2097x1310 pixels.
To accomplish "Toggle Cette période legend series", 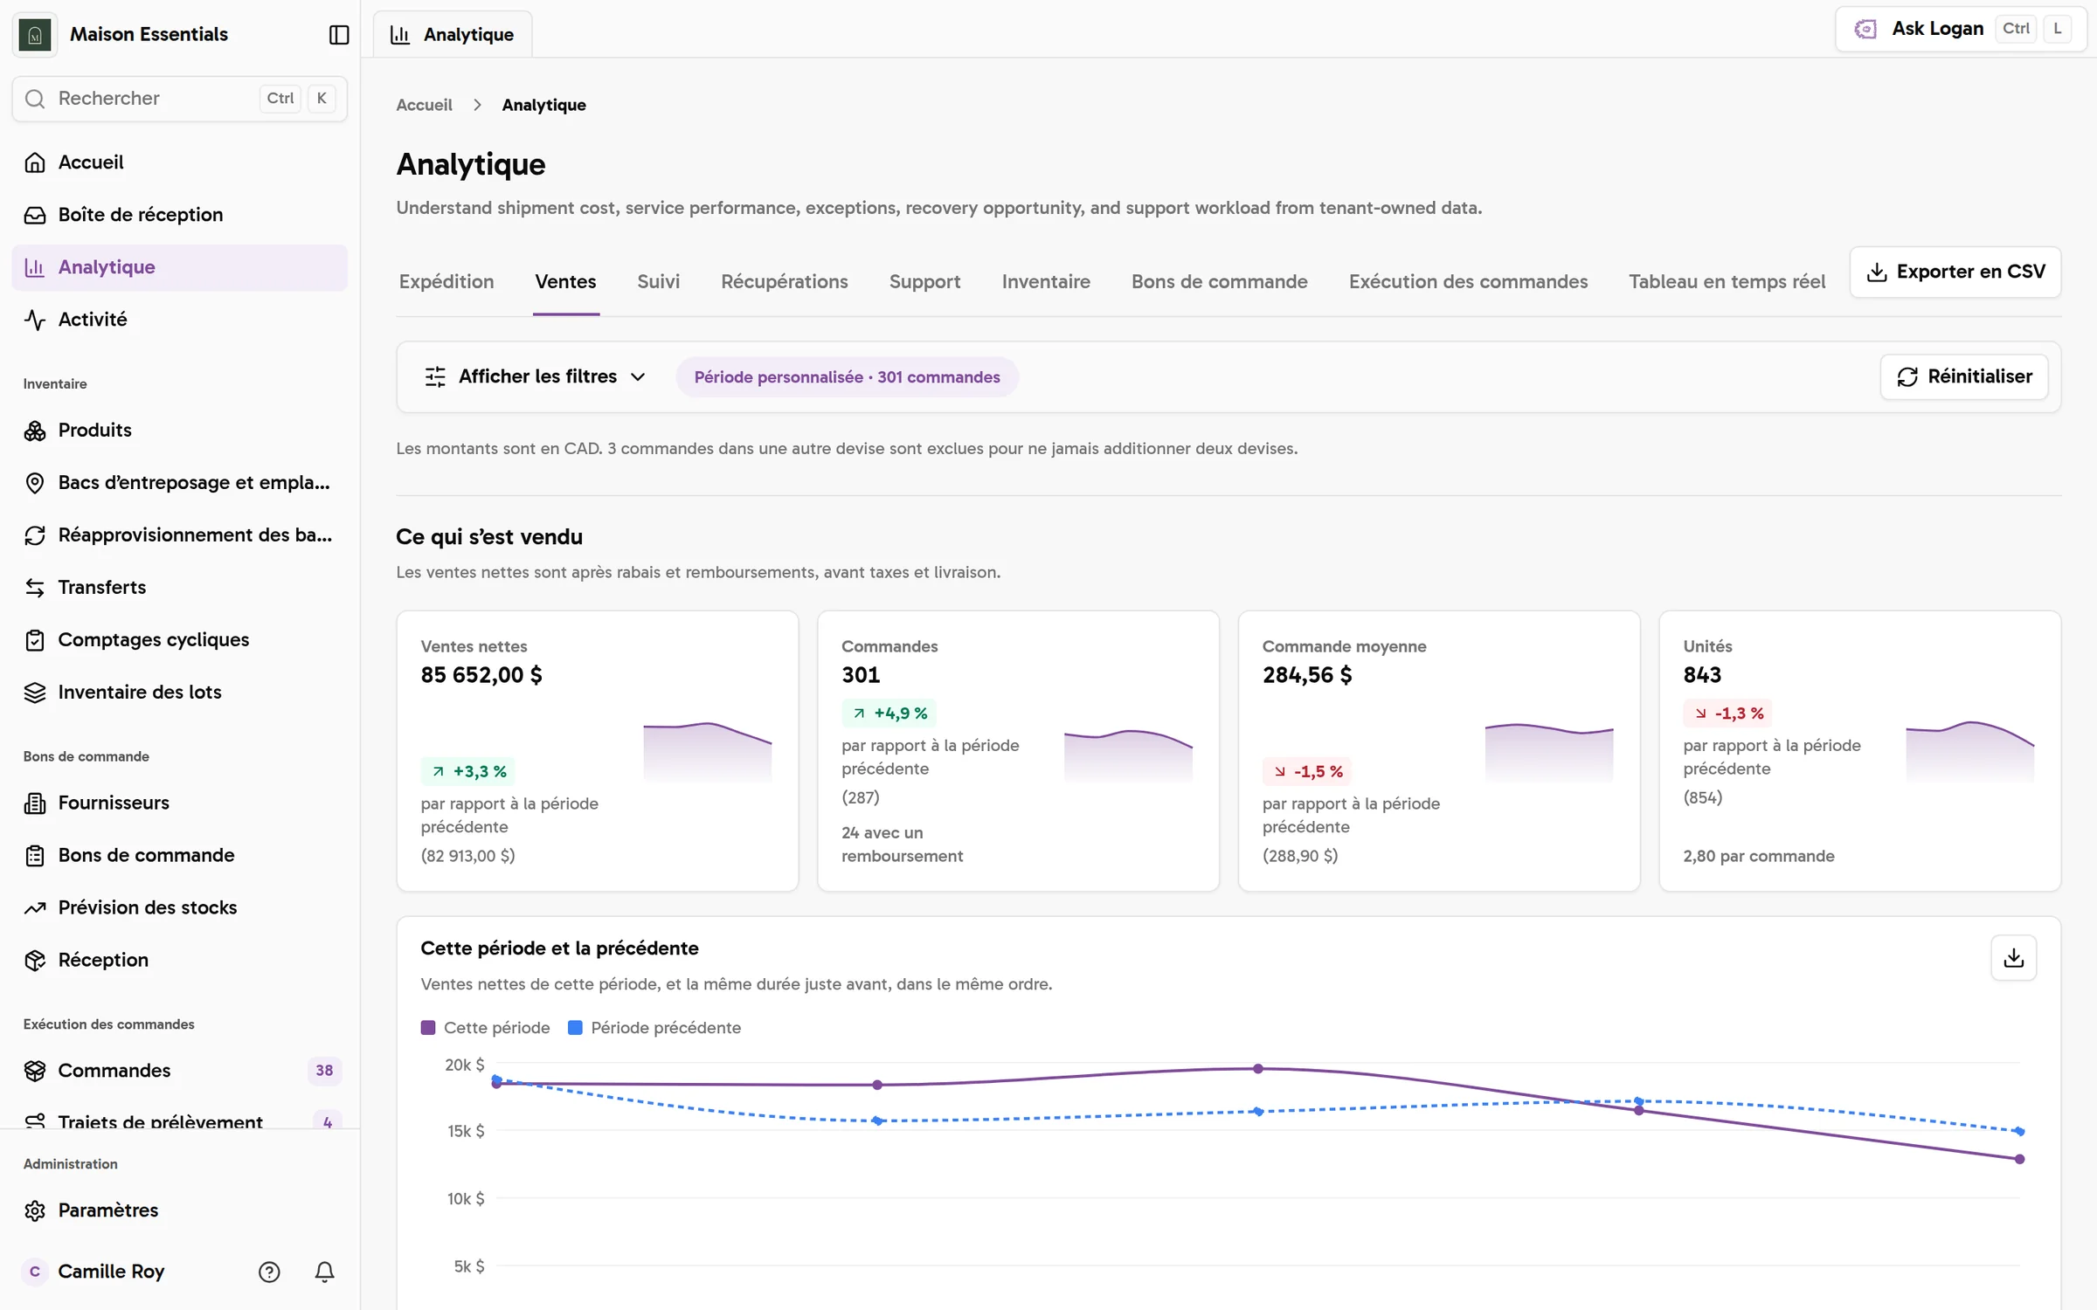I will coord(485,1028).
